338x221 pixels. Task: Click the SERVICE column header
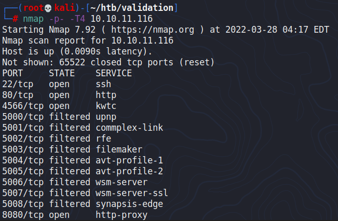114,73
